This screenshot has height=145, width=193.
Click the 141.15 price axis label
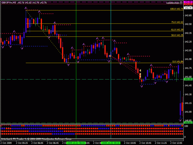188,103
